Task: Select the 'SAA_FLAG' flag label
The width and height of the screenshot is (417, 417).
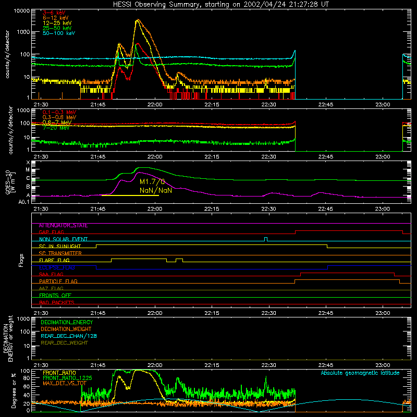Action: click(51, 274)
